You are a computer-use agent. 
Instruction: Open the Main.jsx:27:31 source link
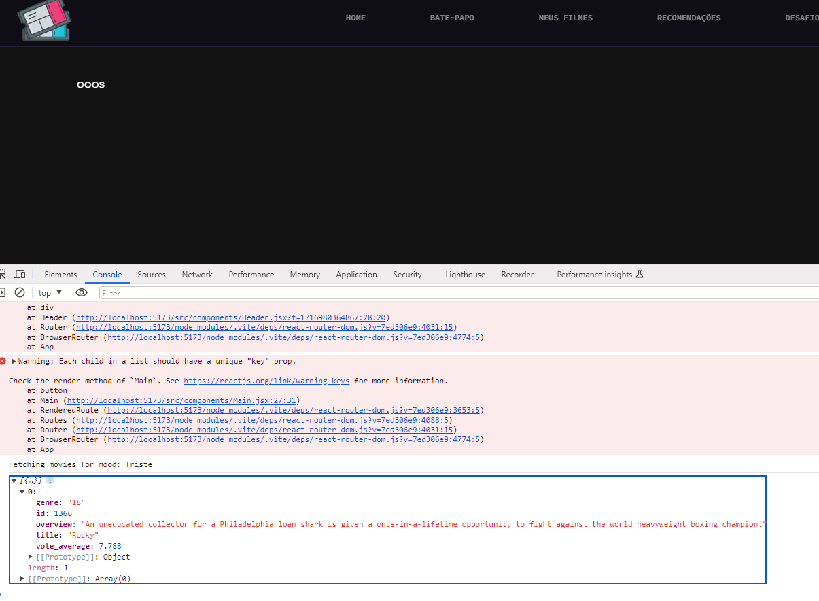point(181,400)
